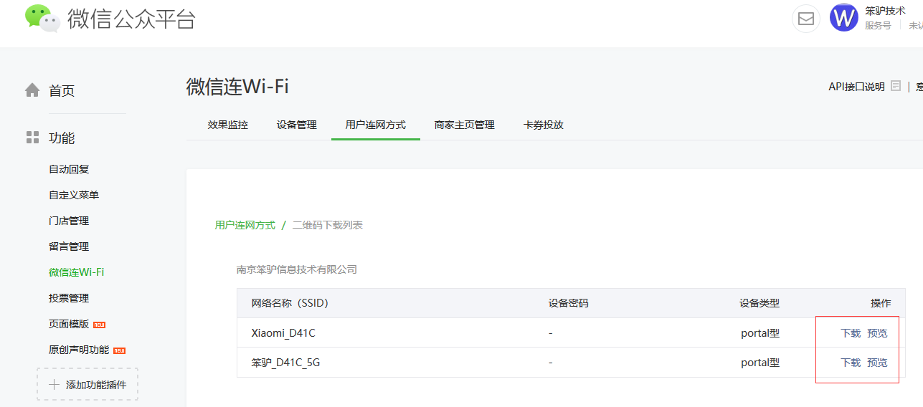Open the 设备管理 tab
The width and height of the screenshot is (923, 407).
[x=297, y=125]
